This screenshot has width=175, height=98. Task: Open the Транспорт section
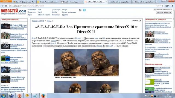tap(56, 10)
